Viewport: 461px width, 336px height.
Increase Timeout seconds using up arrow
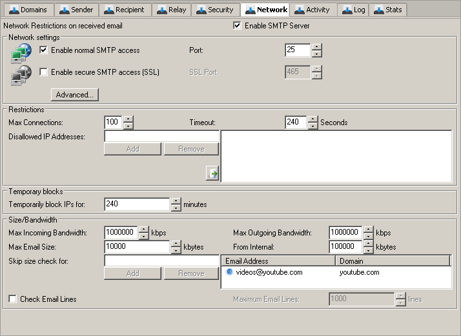coord(314,119)
